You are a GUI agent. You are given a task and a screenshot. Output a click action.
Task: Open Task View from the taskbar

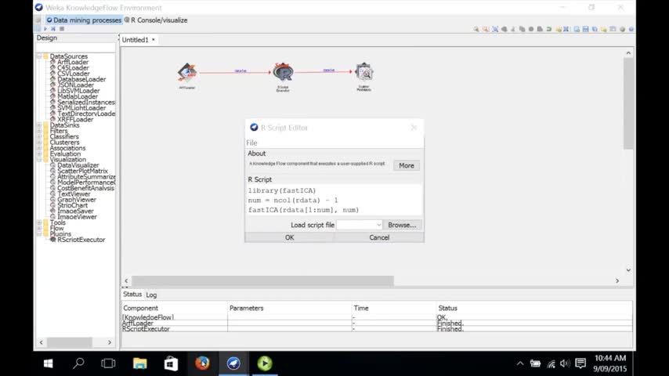tap(108, 363)
